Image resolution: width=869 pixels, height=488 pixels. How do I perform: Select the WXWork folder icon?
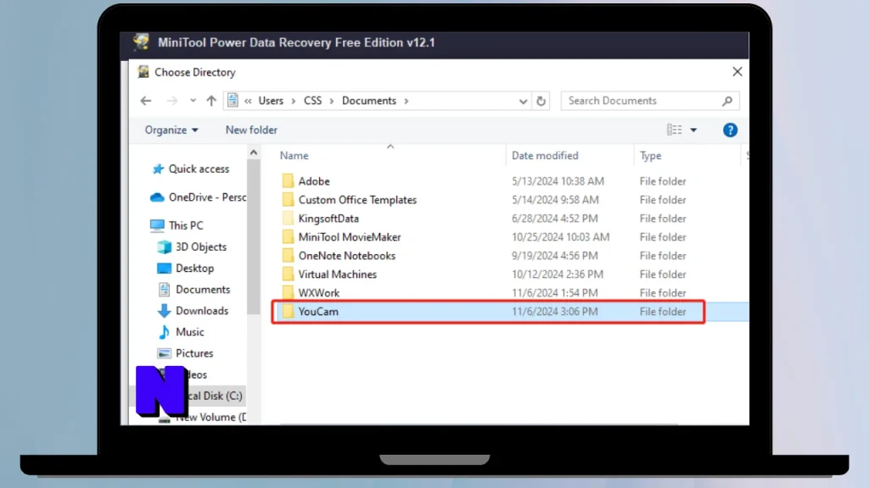tap(288, 292)
